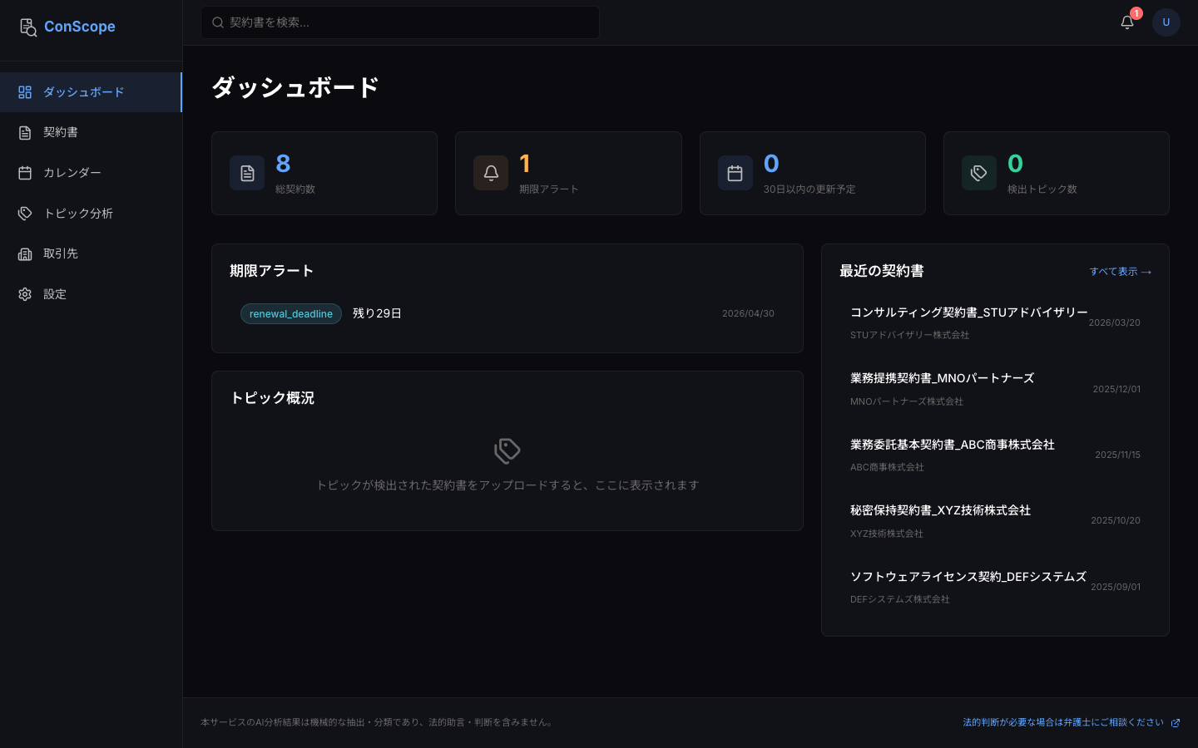Open 秘密保持契約書_XYZ技術株式会社 contract
Viewport: 1198px width, 748px height.
coord(940,510)
